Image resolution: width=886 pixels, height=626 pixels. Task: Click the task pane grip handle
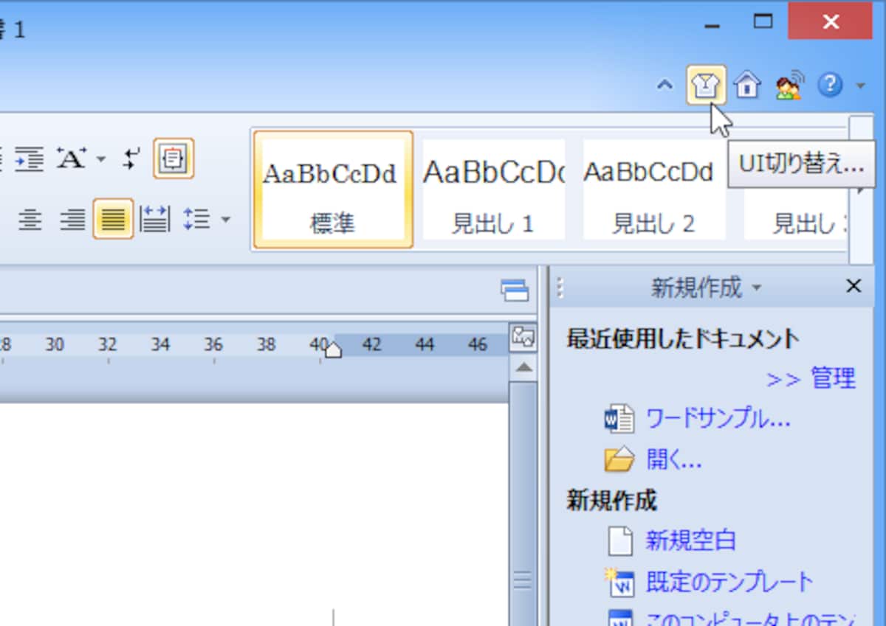pyautogui.click(x=560, y=288)
